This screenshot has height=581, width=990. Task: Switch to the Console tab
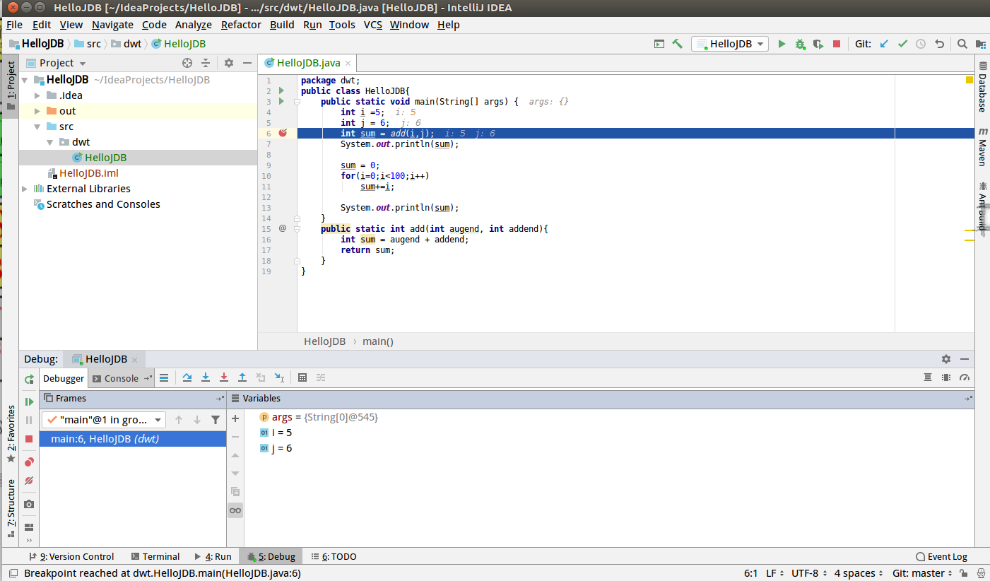122,378
